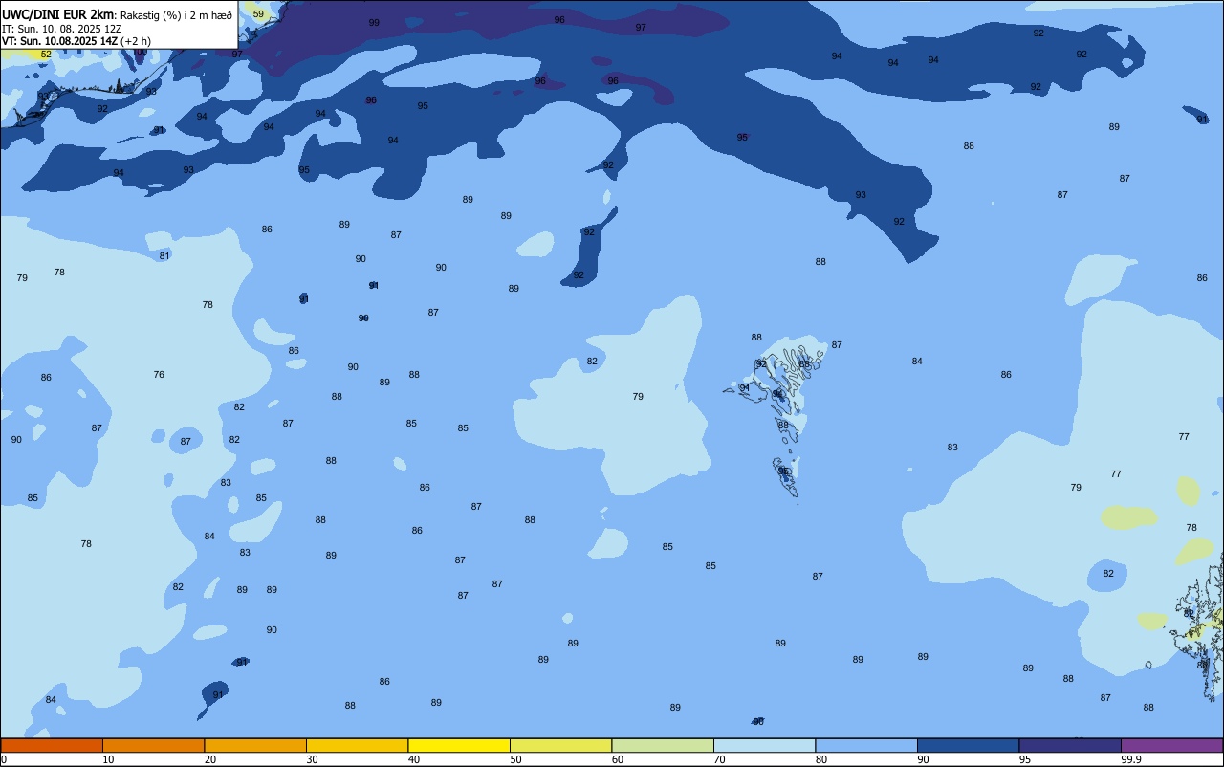The width and height of the screenshot is (1224, 767).
Task: Select the "50" tick label on the color scale
Action: [x=515, y=759]
